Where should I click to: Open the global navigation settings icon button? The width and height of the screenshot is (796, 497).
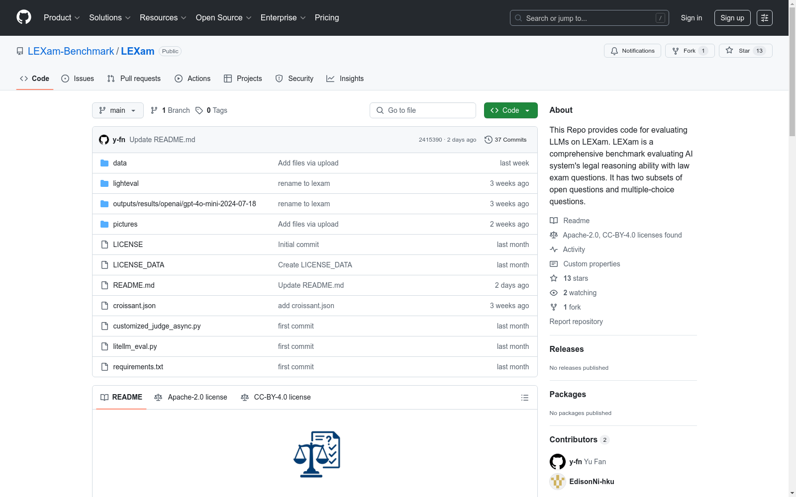pyautogui.click(x=765, y=18)
